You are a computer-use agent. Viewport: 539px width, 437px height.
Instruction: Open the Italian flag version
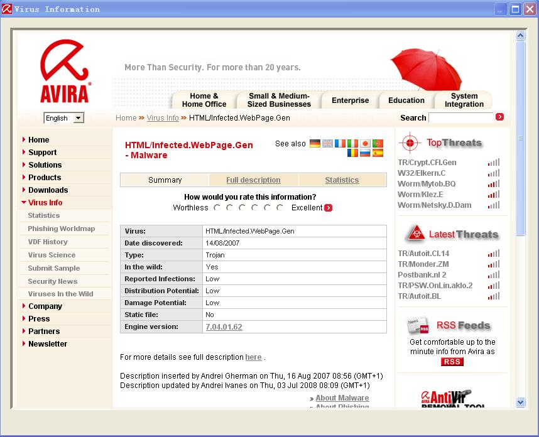click(352, 143)
